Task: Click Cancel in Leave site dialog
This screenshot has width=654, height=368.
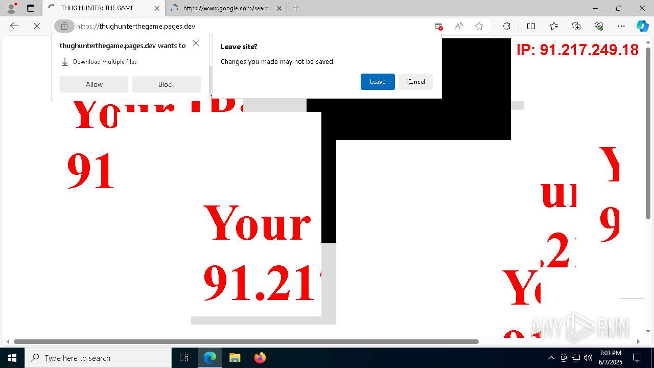Action: coord(416,82)
